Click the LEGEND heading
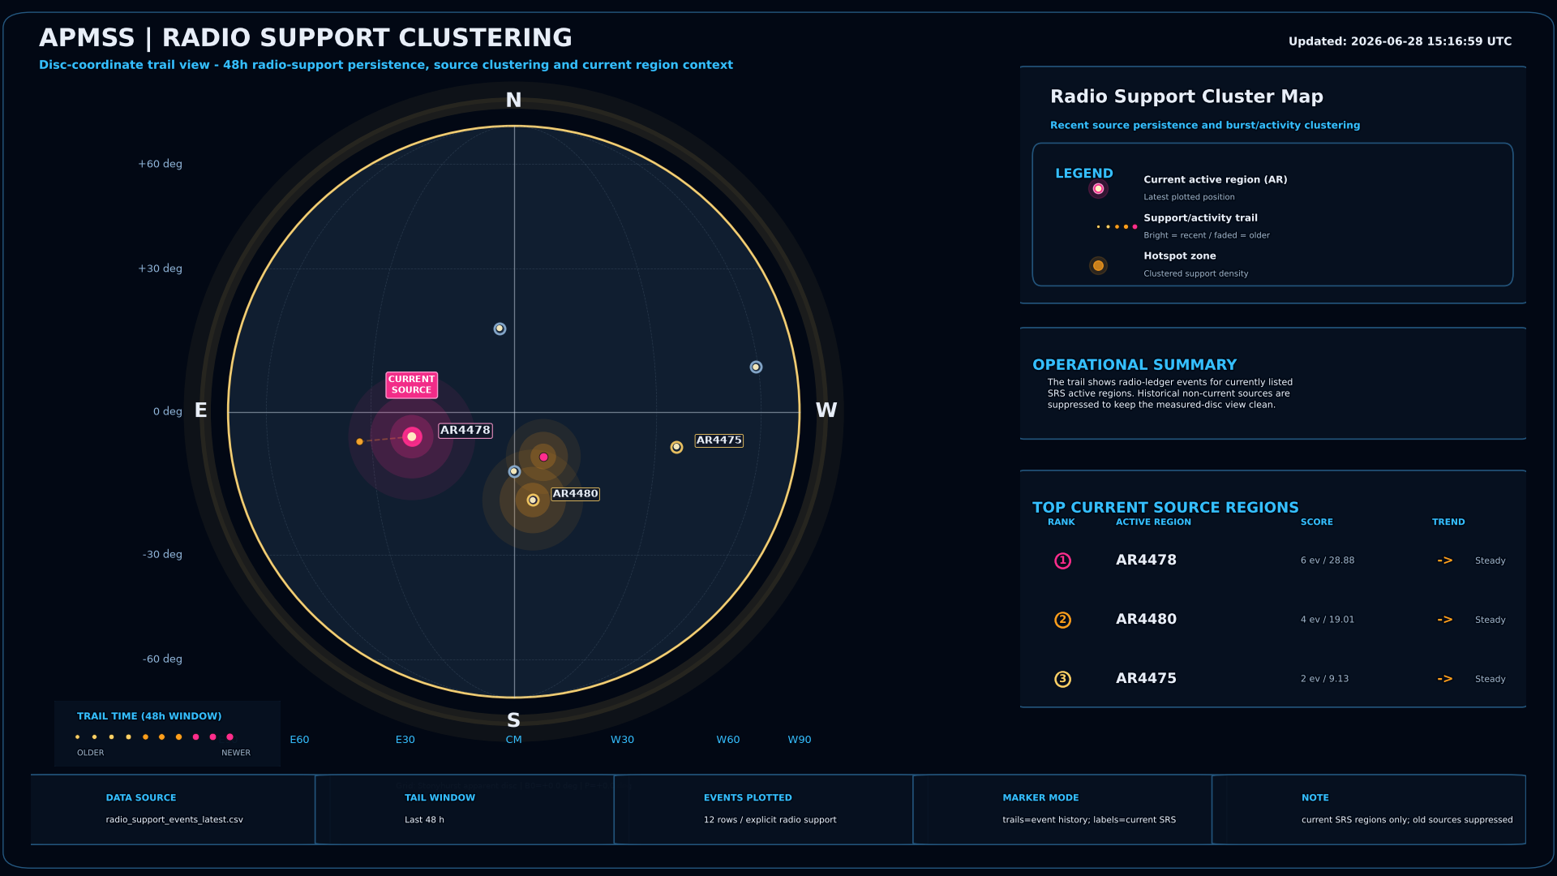 (x=1083, y=174)
